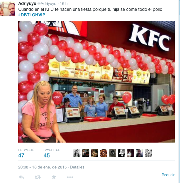View the favoritos count 45
The image size is (180, 183).
[47, 156]
